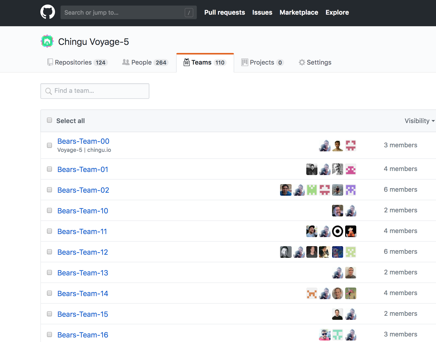Open the Bears-Team-15 team link

(83, 314)
